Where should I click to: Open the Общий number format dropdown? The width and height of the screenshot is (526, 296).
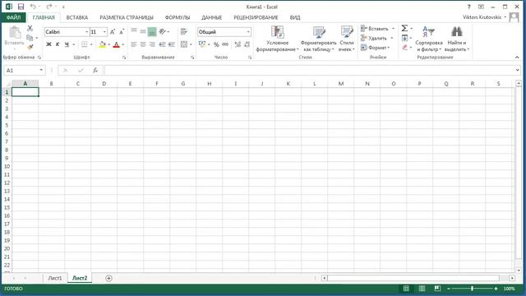(x=248, y=32)
